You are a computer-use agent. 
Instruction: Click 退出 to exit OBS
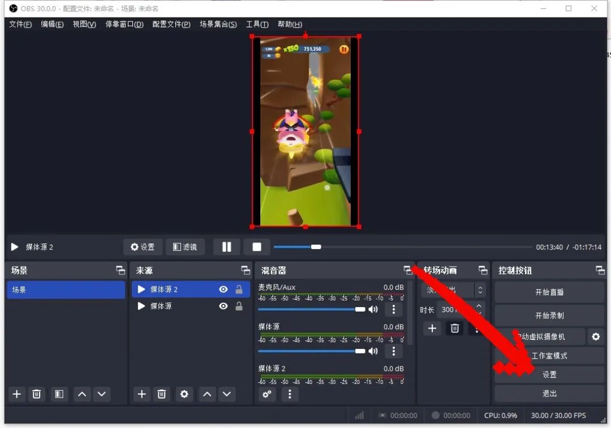(x=549, y=394)
